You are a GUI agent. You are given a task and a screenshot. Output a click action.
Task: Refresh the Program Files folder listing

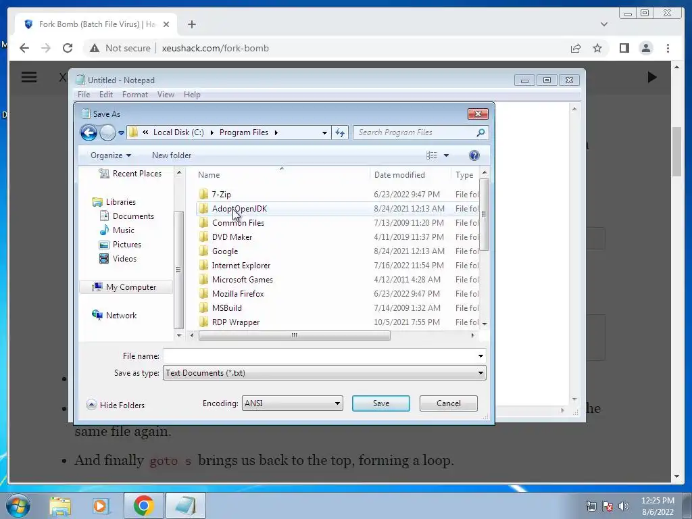(x=340, y=132)
